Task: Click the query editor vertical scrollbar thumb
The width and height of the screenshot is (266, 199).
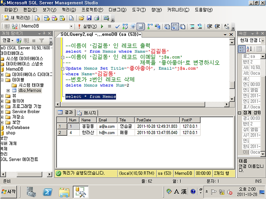Action: tap(232, 85)
